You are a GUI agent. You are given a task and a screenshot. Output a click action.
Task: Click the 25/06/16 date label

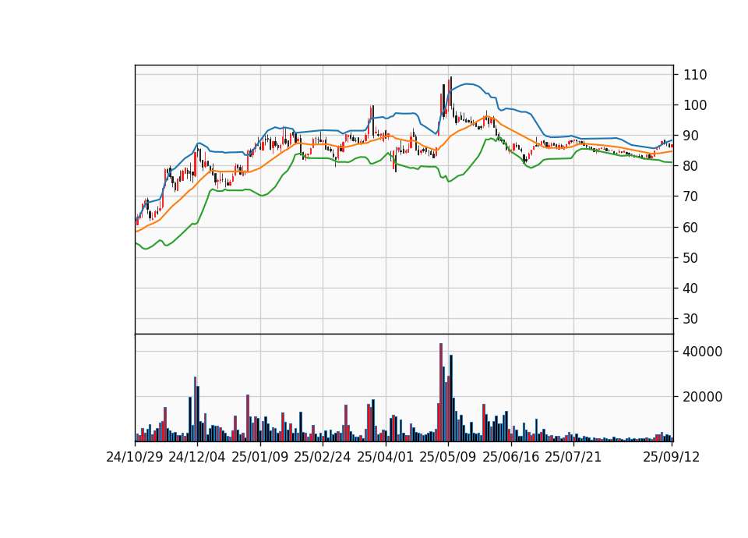coord(511,457)
